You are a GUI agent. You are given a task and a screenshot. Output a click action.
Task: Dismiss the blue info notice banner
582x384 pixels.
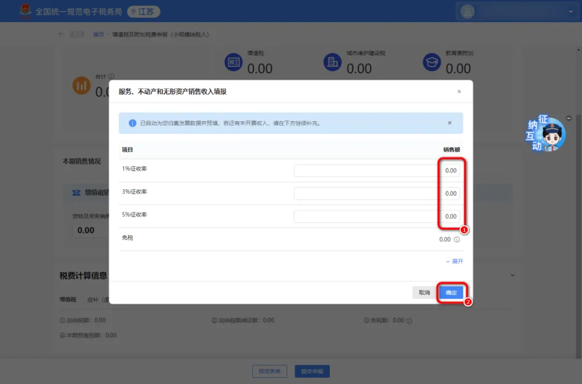449,123
